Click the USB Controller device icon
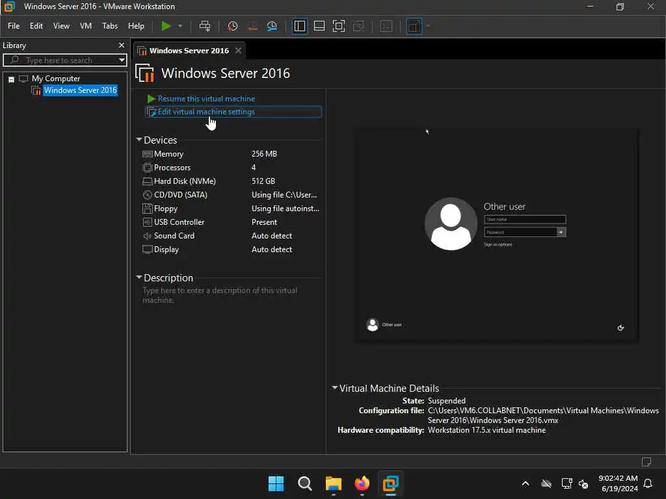Viewport: 666px width, 499px height. 148,222
